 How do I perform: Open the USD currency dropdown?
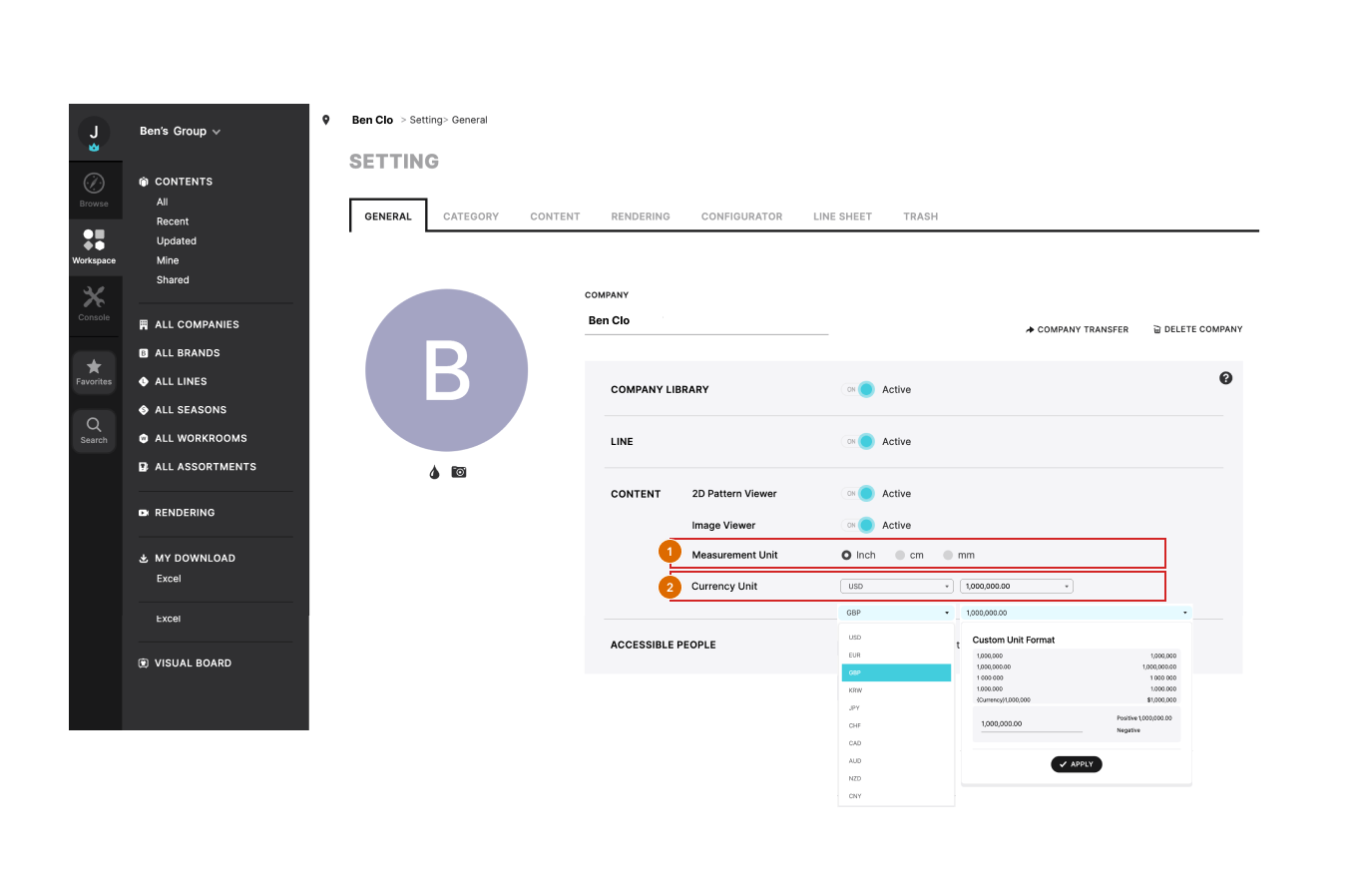click(896, 587)
